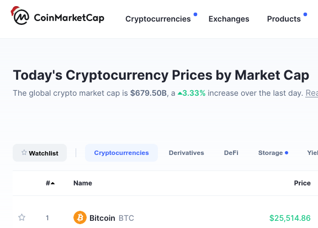This screenshot has width=318, height=228.
Task: Open the Watchlist button
Action: coord(40,153)
